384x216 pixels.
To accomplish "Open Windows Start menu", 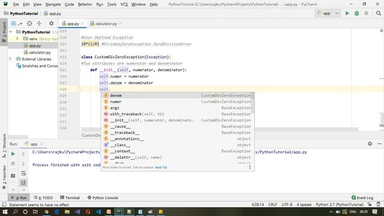I will [x=5, y=212].
